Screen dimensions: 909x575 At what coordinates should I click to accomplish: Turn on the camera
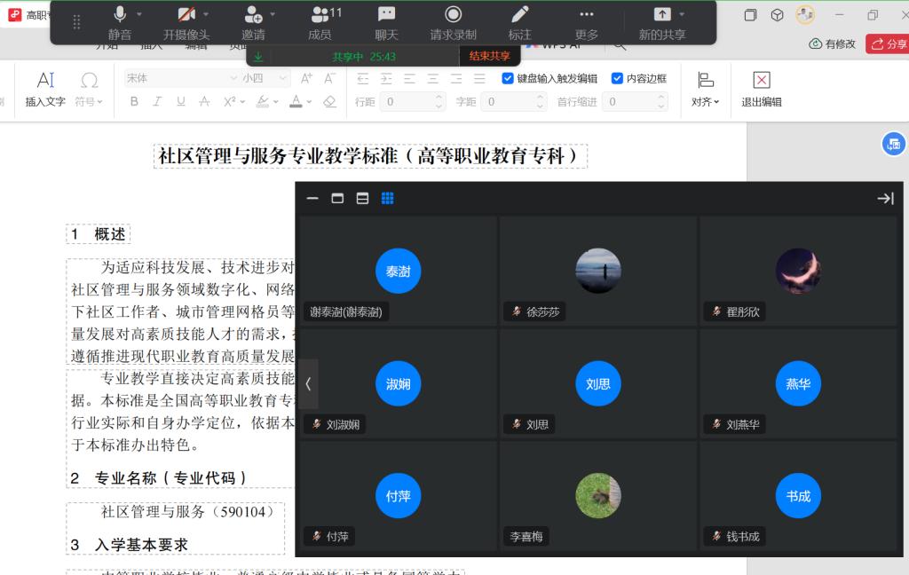186,22
